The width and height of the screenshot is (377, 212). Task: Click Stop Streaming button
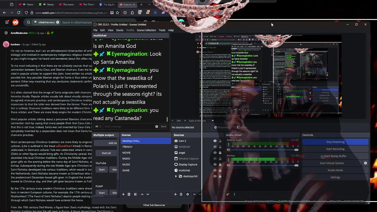point(335,142)
